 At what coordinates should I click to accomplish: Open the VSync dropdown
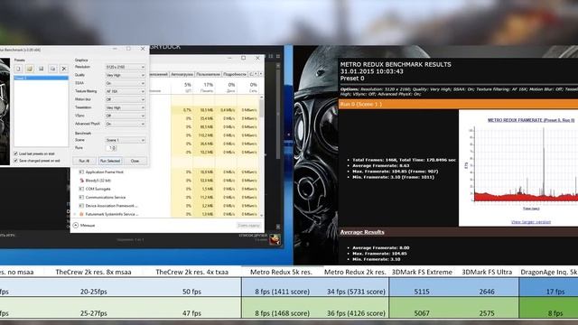(126, 116)
